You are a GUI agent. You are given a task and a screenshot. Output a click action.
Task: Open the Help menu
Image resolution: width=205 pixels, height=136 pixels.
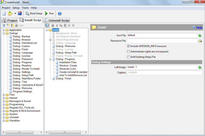pyautogui.click(x=34, y=8)
